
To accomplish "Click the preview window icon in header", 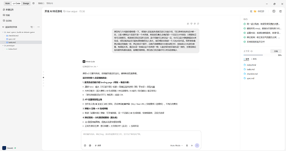I will (x=274, y=11).
